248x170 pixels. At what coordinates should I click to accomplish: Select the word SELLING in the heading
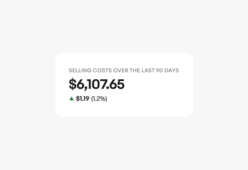[x=80, y=70]
